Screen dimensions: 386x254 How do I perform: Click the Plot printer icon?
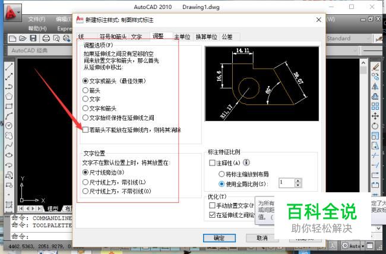pos(46,39)
